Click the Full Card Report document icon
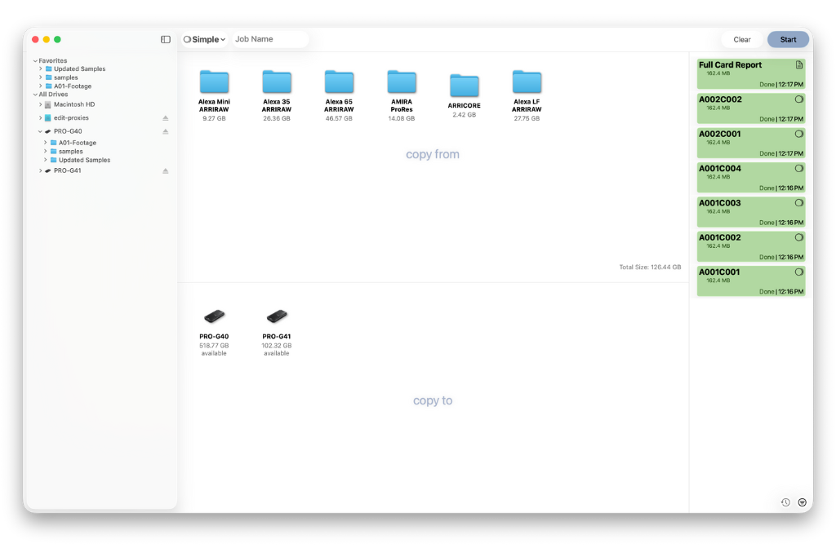Screen dimensions: 836x557 coord(799,65)
